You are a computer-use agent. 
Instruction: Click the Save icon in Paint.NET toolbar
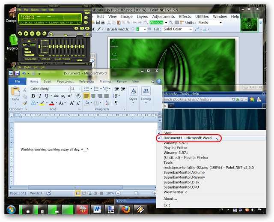(x=98, y=22)
